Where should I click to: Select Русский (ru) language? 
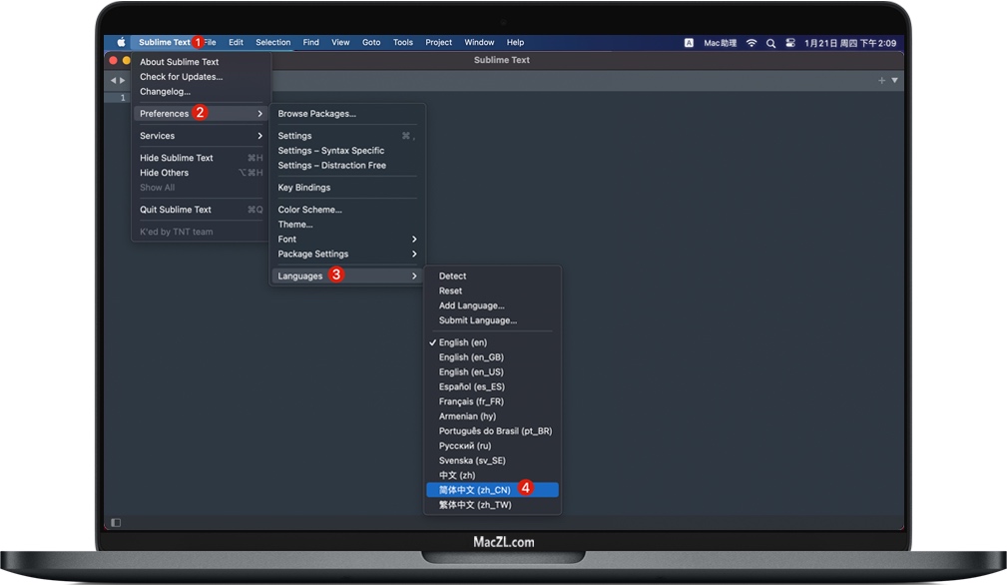click(493, 445)
